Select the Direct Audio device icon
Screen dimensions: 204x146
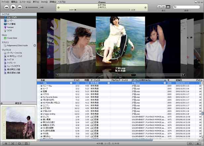point(5,46)
